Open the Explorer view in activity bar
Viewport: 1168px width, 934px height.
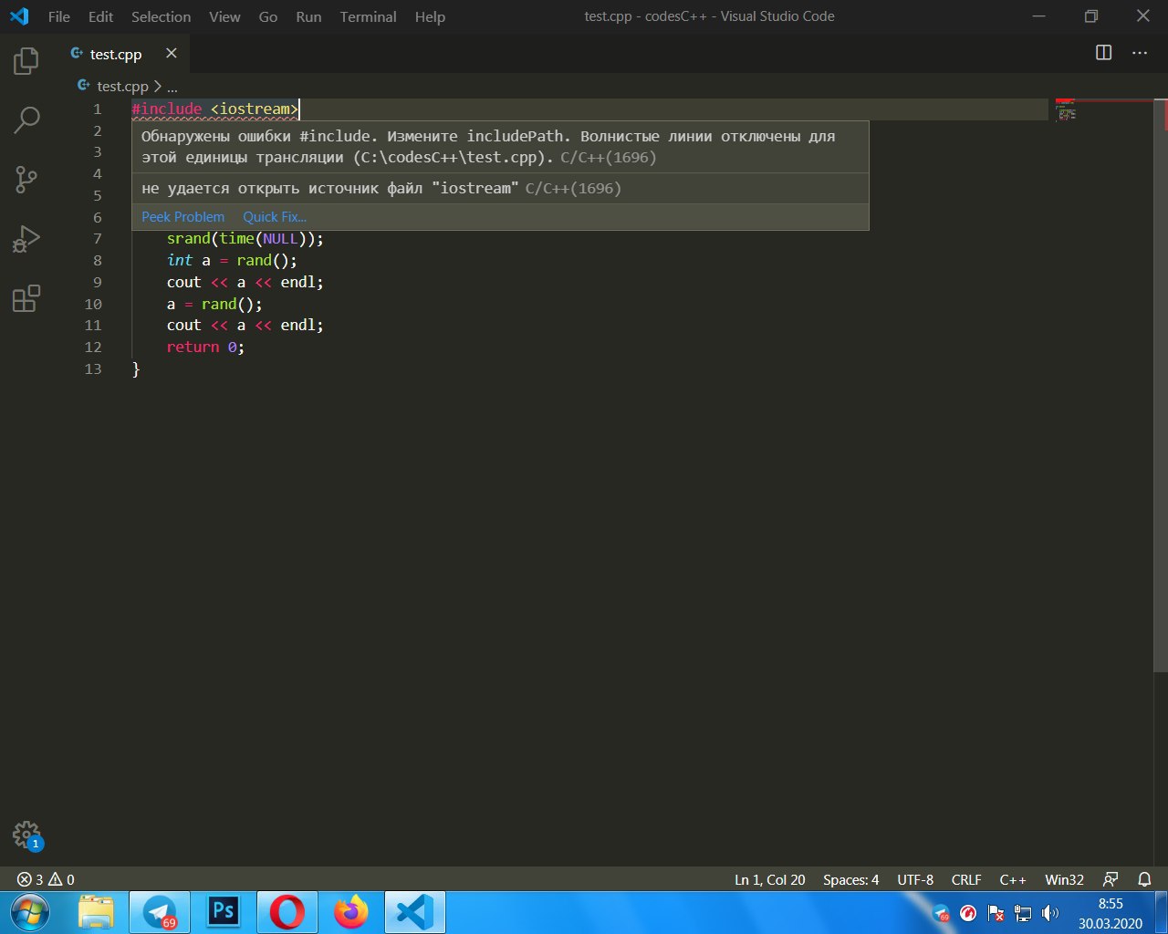point(26,61)
